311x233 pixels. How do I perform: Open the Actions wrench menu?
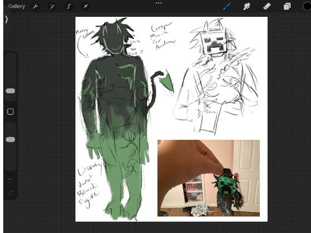(36, 6)
